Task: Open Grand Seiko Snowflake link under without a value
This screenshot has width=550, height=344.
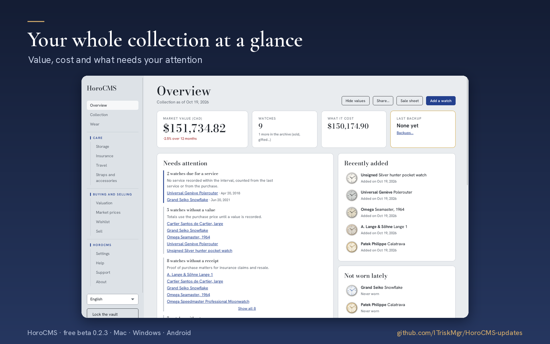Action: coord(187,230)
